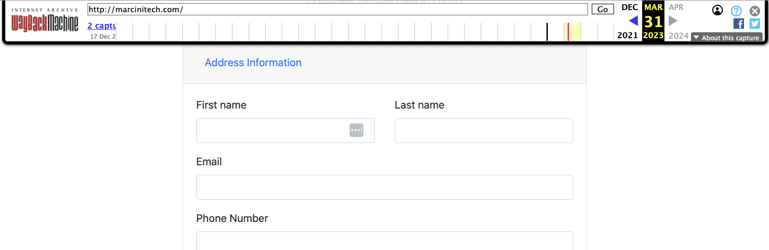Click the Wayback URL input field
The height and width of the screenshot is (250, 769).
[x=337, y=10]
